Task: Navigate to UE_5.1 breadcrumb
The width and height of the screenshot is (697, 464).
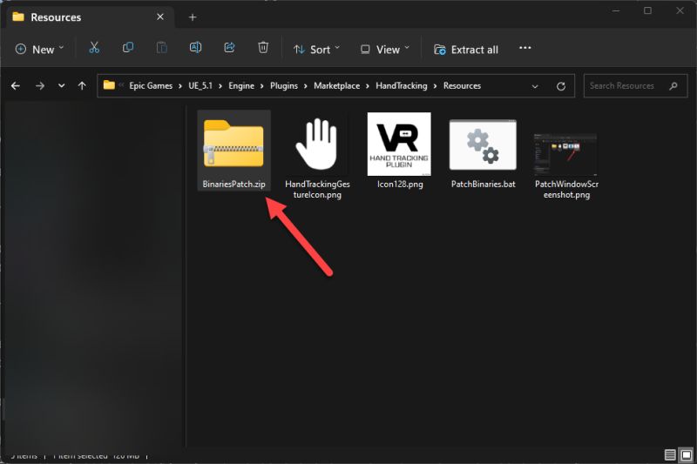Action: point(200,85)
